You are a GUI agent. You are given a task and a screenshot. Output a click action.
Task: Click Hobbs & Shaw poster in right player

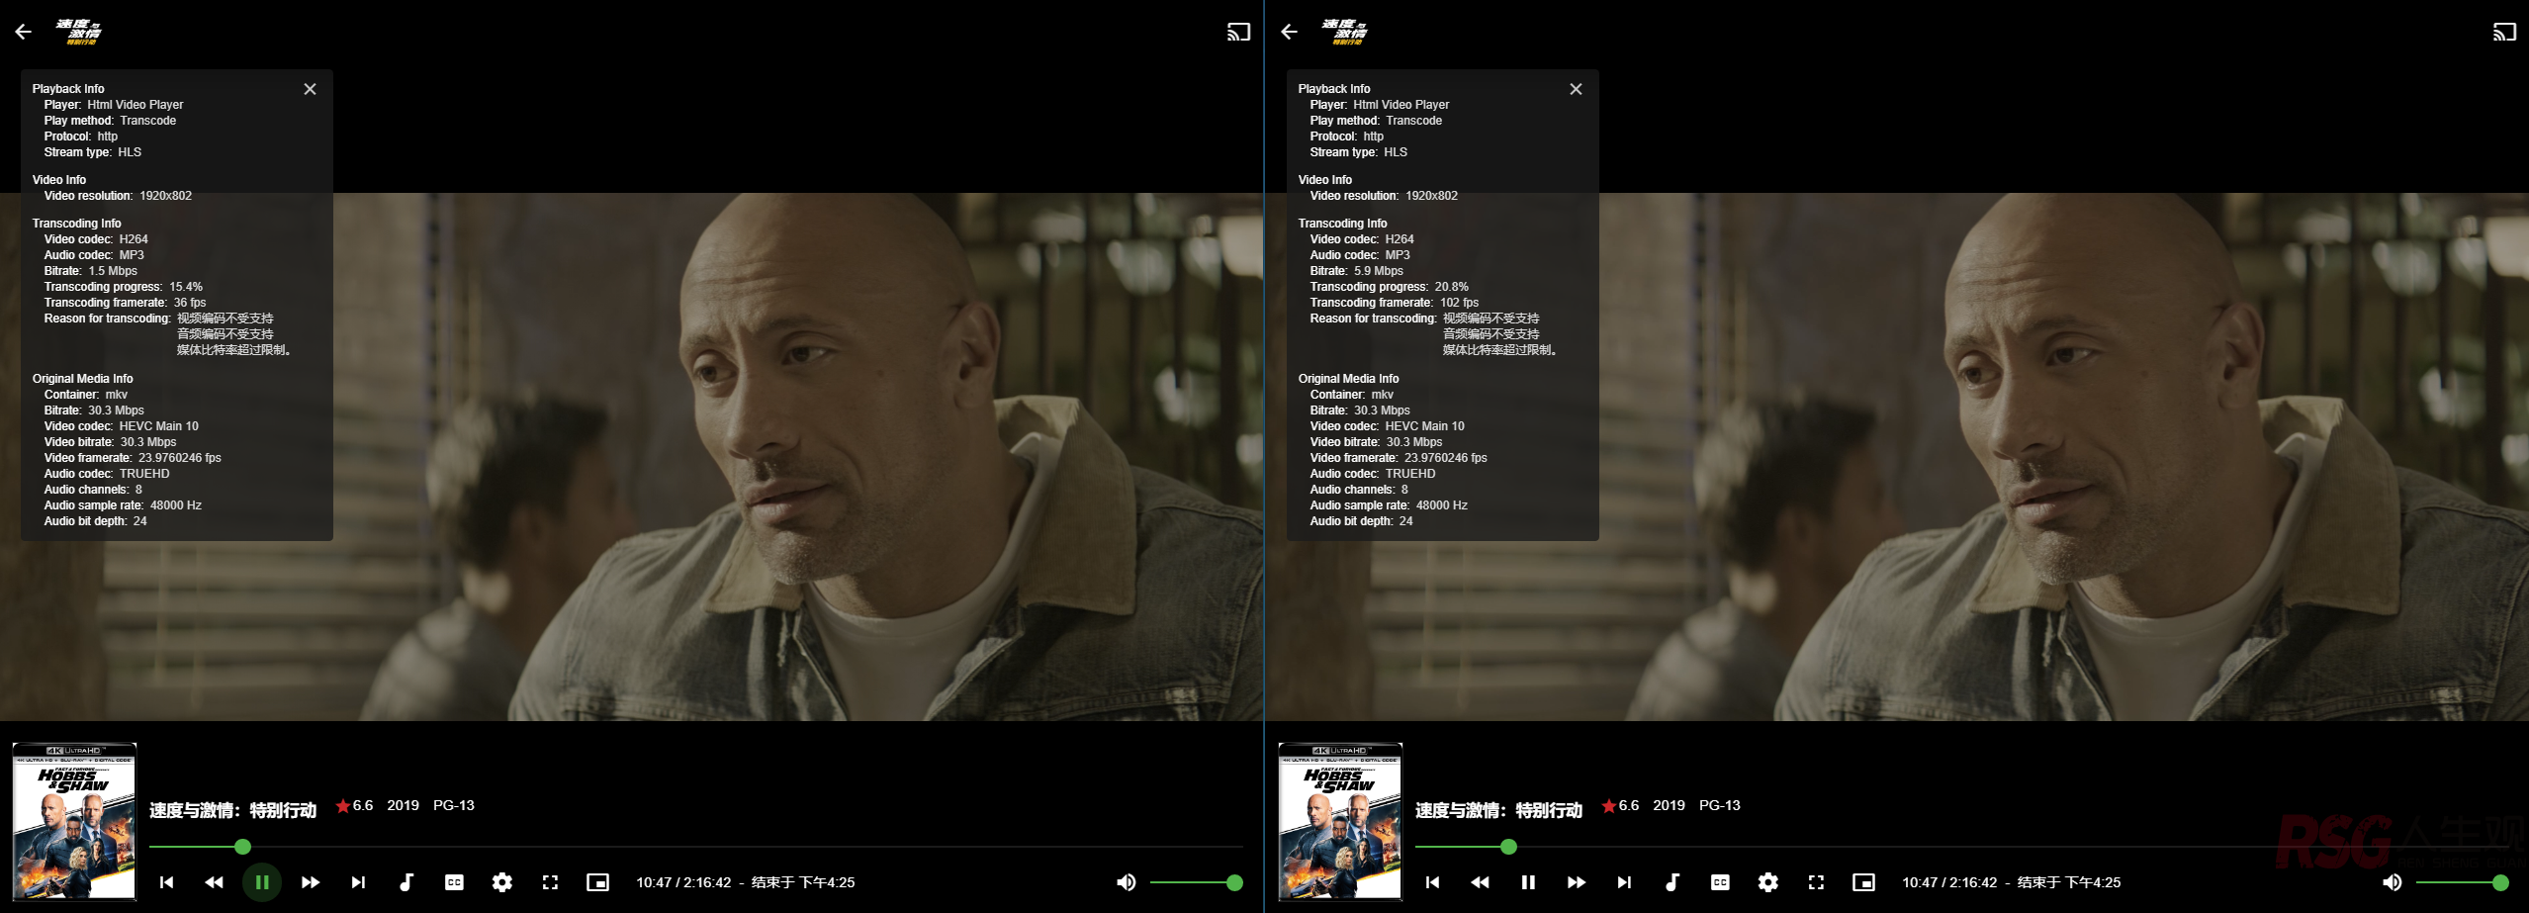(x=1340, y=821)
